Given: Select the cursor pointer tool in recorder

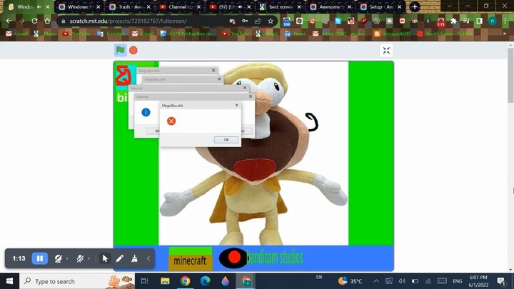Looking at the screenshot, I should click(x=105, y=258).
